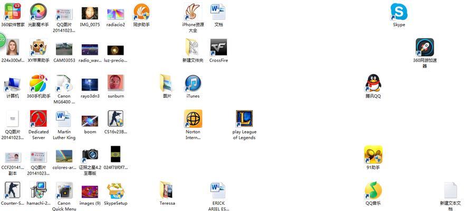This screenshot has width=469, height=211.
Task: Open the 360软件管家 desktop icon
Action: (x=13, y=12)
